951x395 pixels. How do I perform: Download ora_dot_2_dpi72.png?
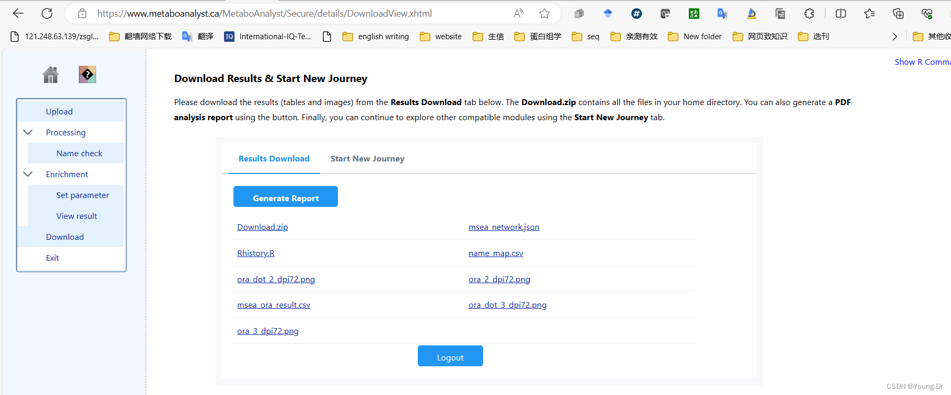pos(276,279)
